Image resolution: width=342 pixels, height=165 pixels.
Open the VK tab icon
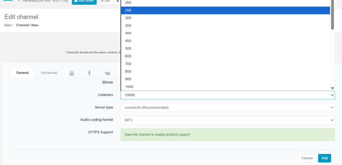click(x=107, y=73)
